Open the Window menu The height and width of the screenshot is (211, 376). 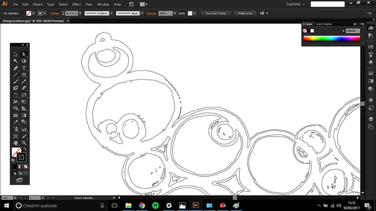pos(103,4)
